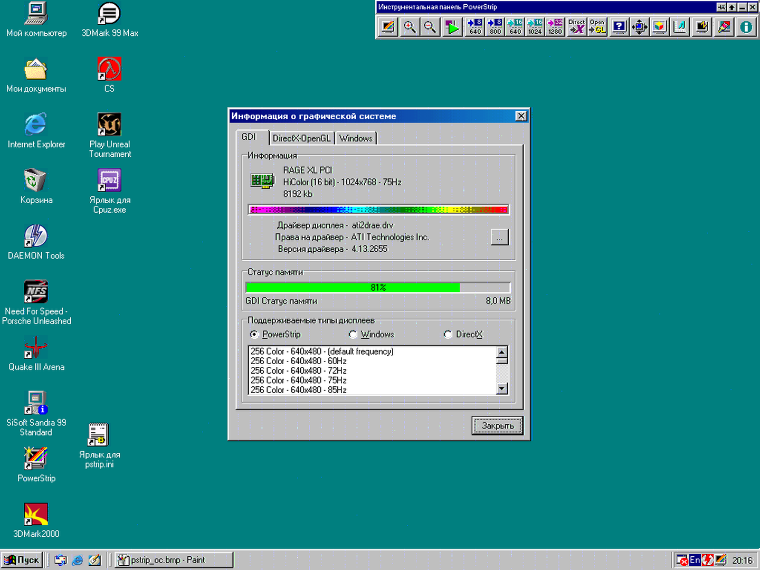The width and height of the screenshot is (760, 570).
Task: Select the Корзина recycle bin icon
Action: click(36, 186)
